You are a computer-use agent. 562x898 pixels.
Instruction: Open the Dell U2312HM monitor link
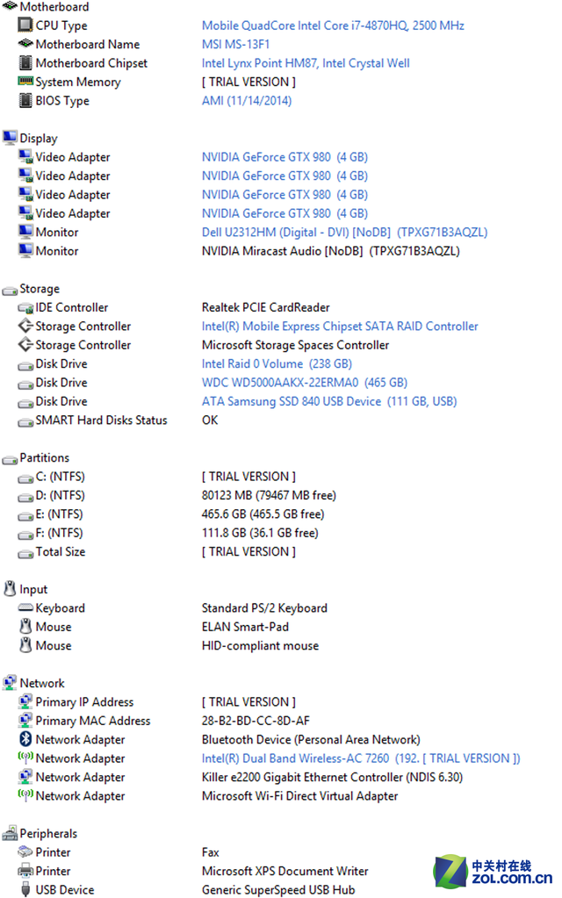pyautogui.click(x=344, y=232)
